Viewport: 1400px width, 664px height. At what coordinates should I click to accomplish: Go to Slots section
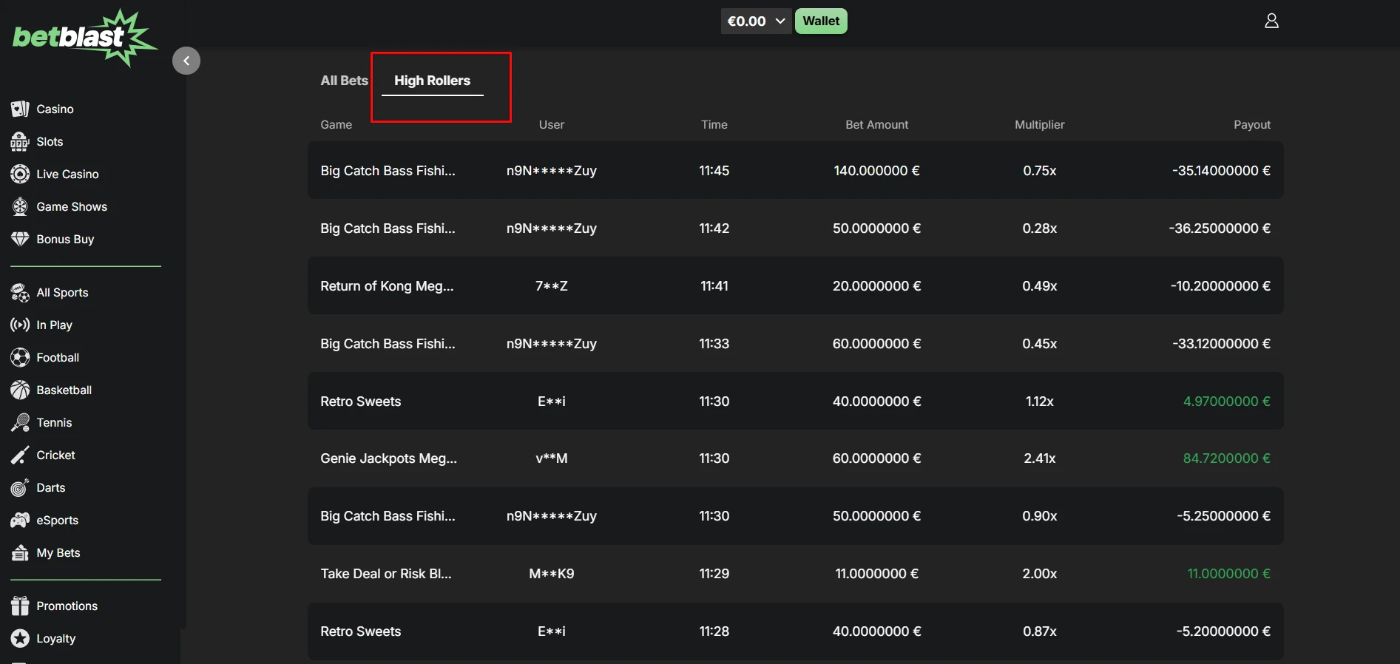coord(50,141)
